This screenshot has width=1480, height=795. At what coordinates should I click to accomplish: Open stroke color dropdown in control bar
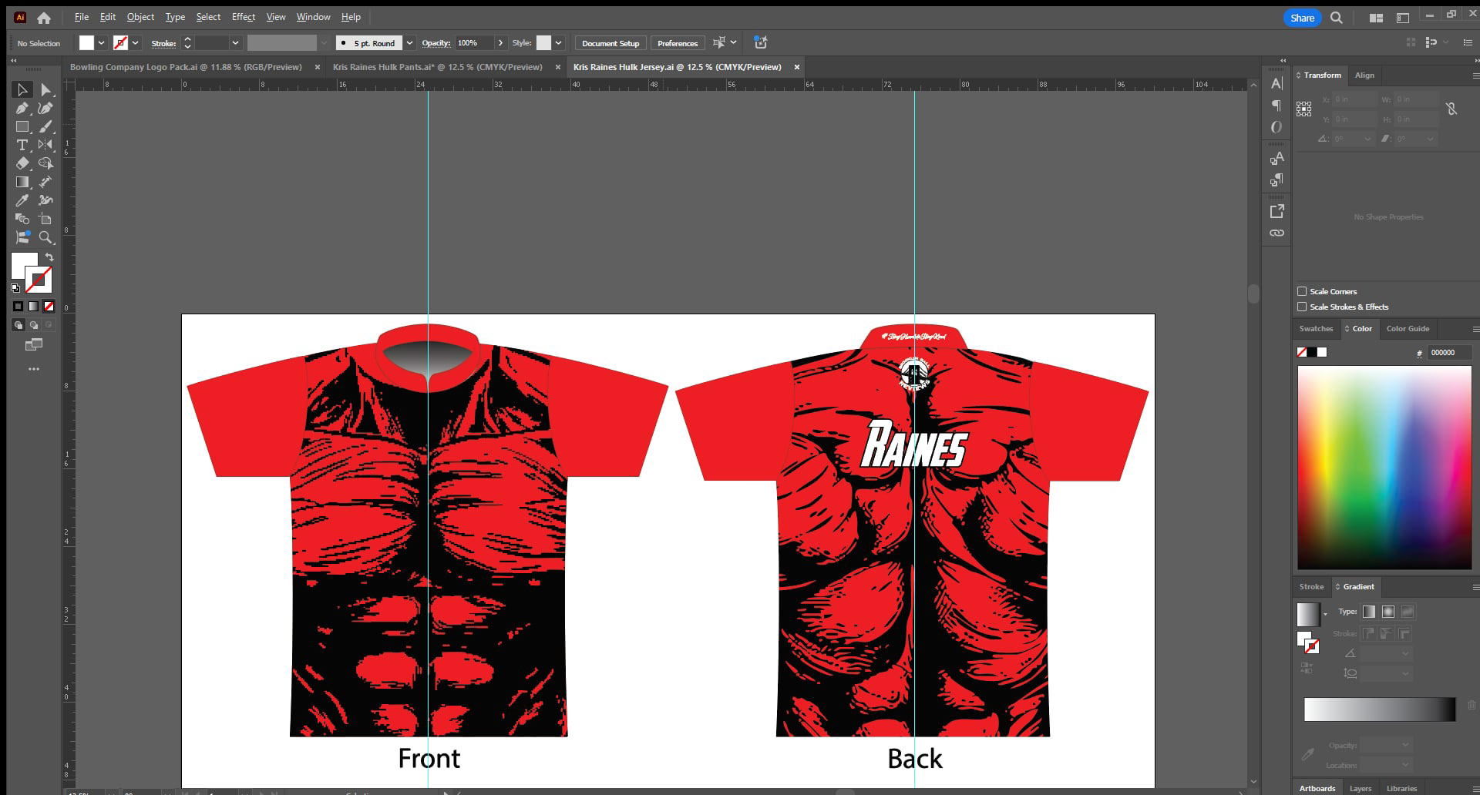(135, 43)
